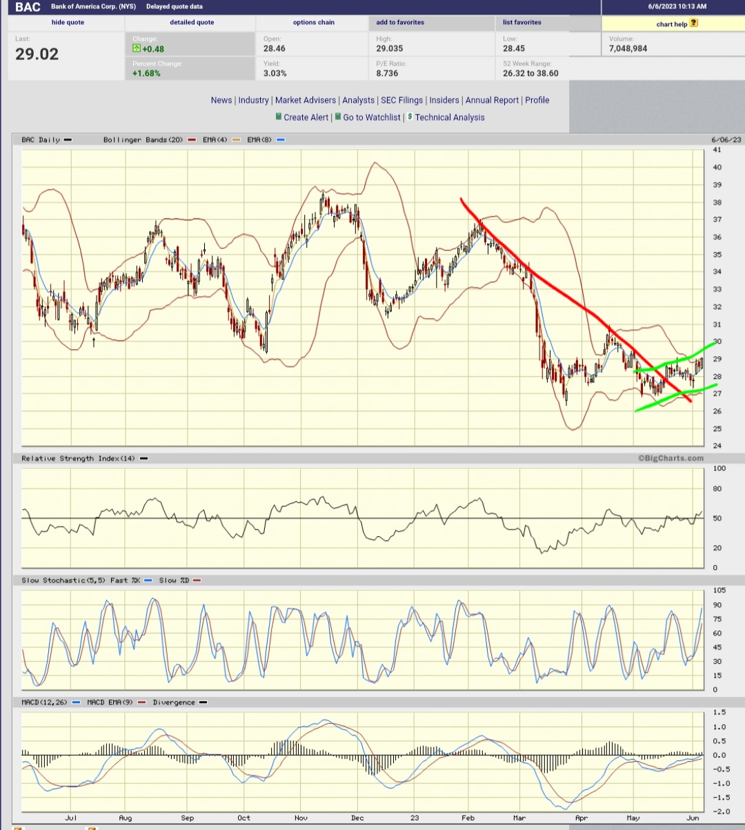Open the News link
The height and width of the screenshot is (830, 745).
tap(221, 100)
